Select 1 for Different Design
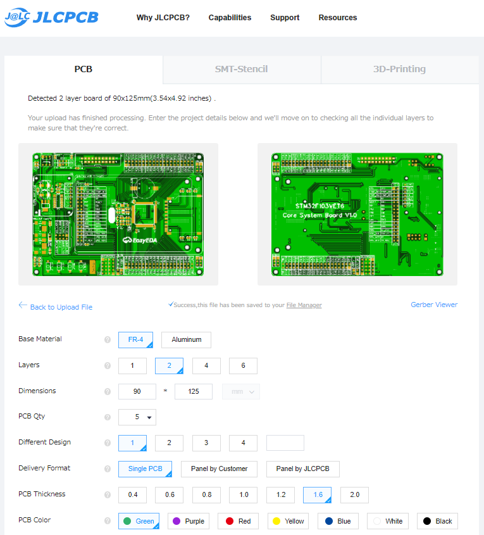This screenshot has width=484, height=535. 133,443
